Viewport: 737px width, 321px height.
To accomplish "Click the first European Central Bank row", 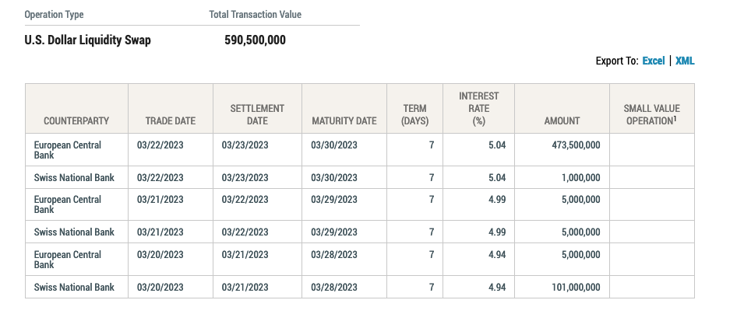I will coord(68,149).
